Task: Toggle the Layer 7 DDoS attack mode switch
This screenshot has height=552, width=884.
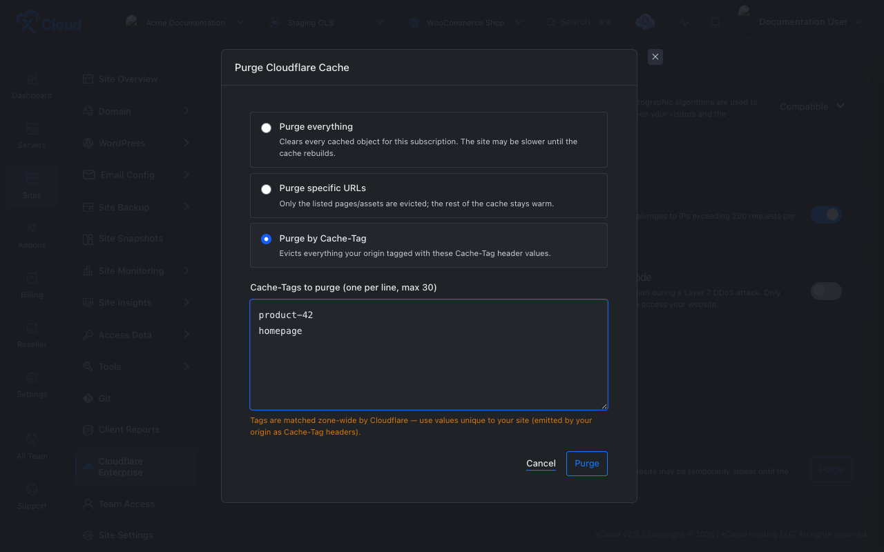Action: tap(826, 291)
